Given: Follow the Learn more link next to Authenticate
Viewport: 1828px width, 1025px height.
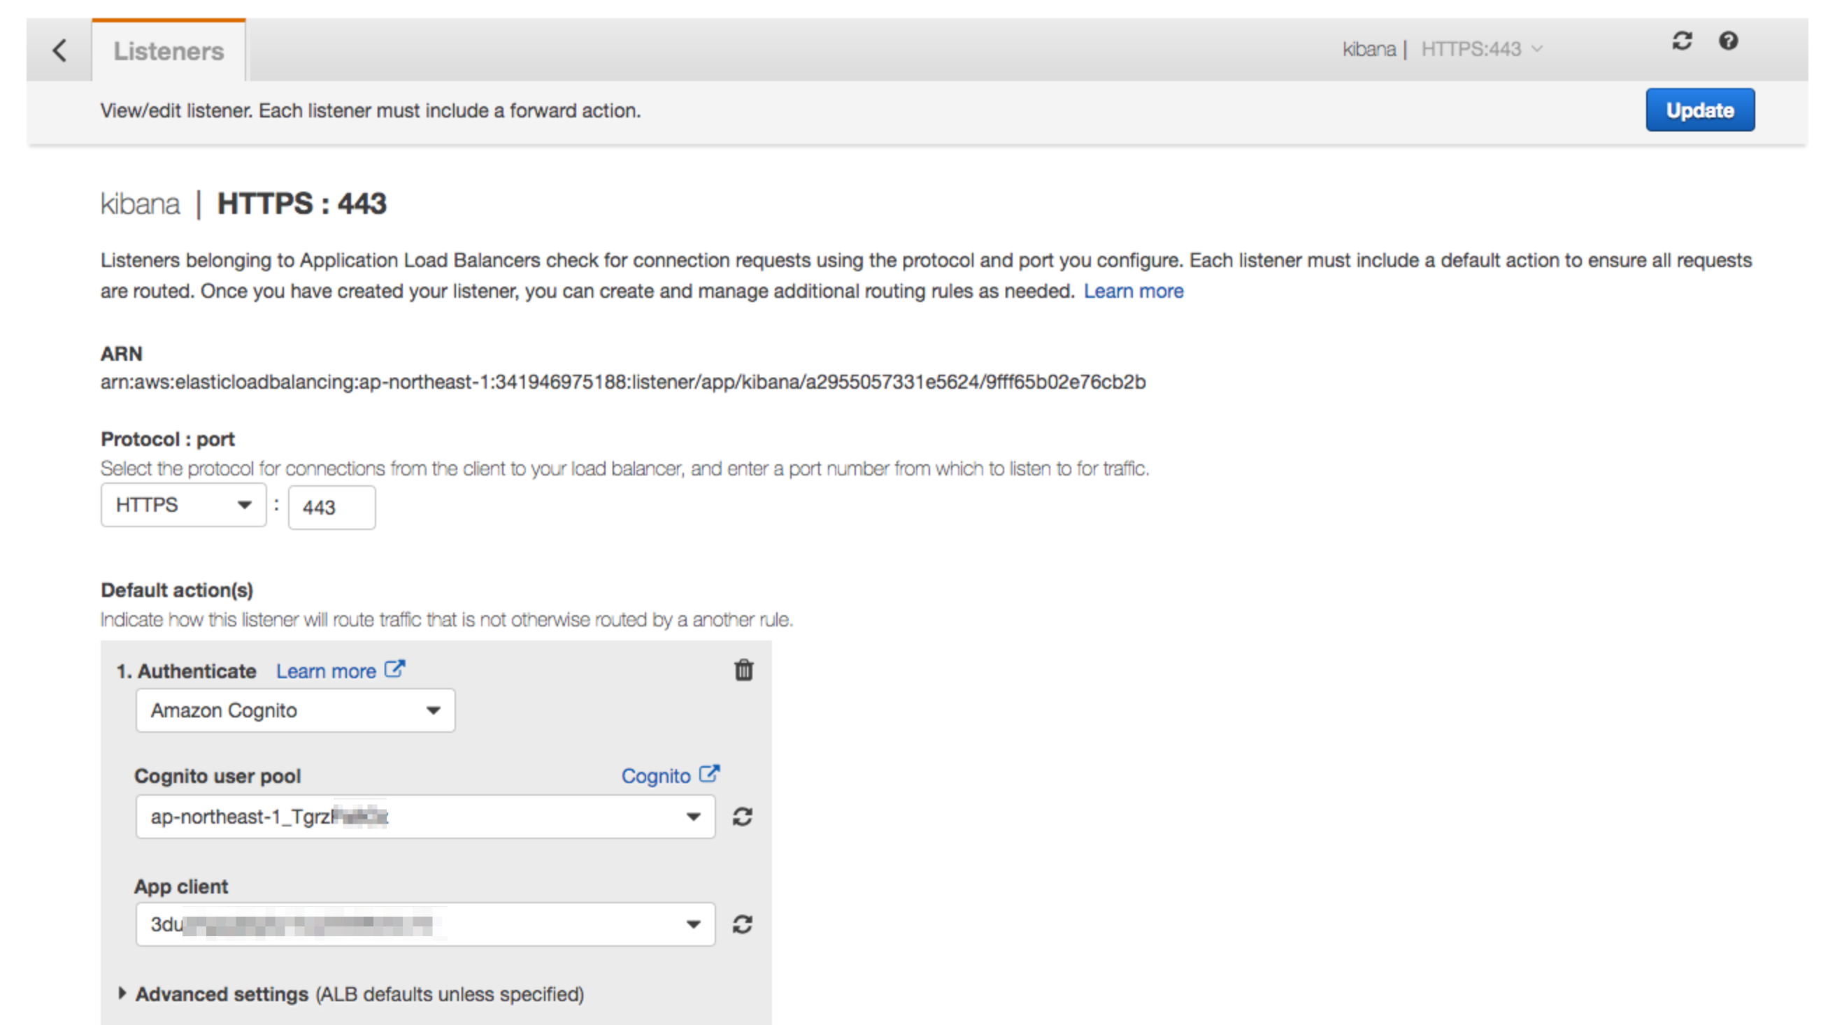Looking at the screenshot, I should 326,672.
